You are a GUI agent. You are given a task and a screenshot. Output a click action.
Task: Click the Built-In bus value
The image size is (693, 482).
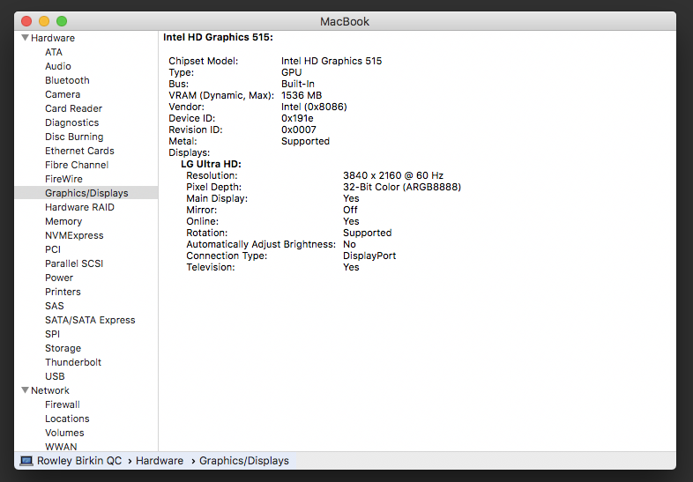pyautogui.click(x=298, y=84)
